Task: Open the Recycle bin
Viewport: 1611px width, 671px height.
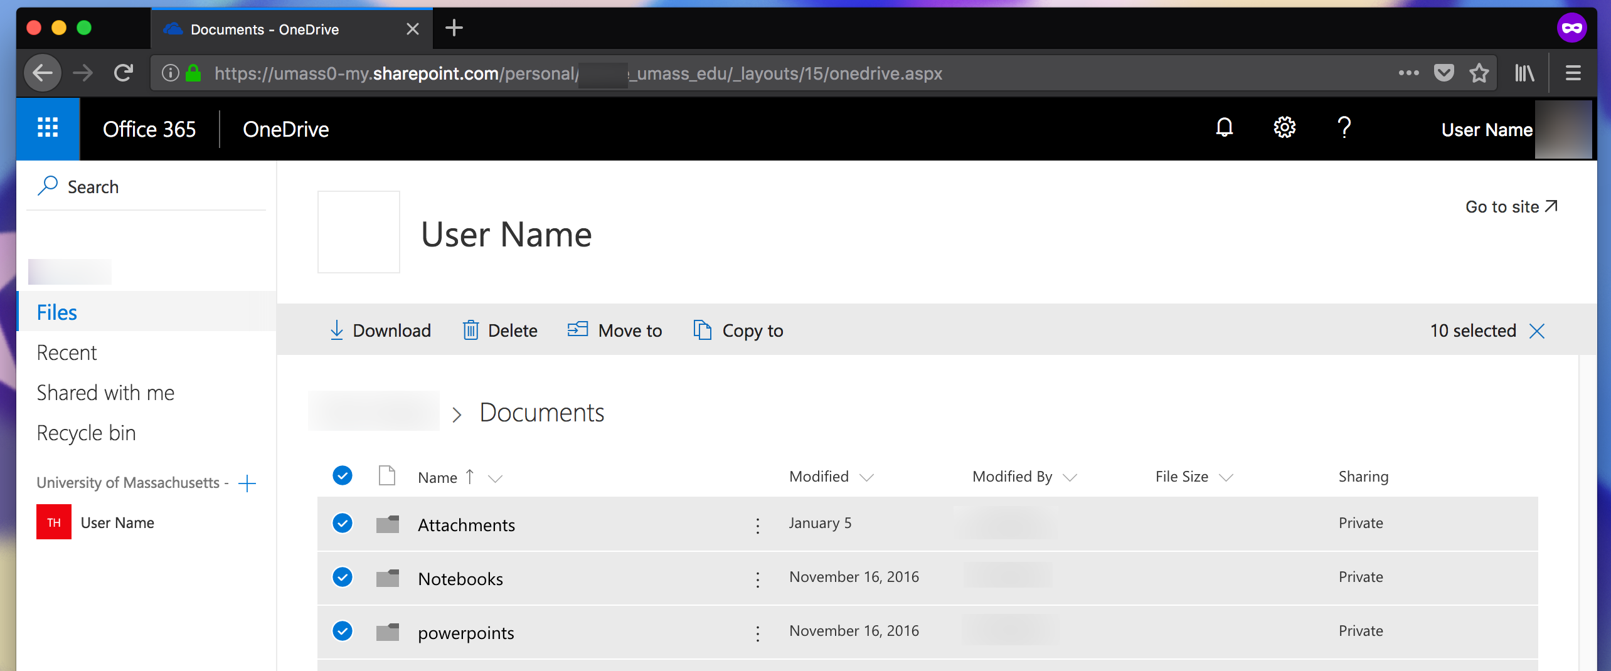Action: point(146,433)
